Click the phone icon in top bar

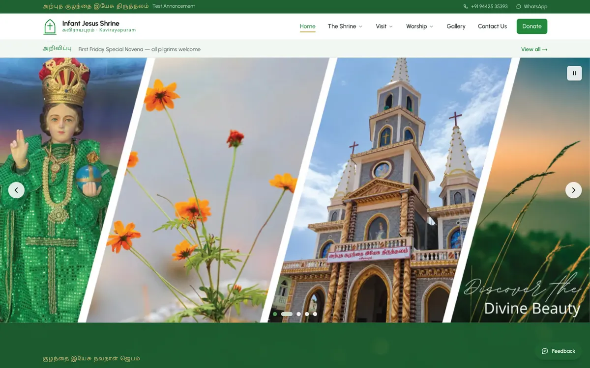click(x=466, y=6)
